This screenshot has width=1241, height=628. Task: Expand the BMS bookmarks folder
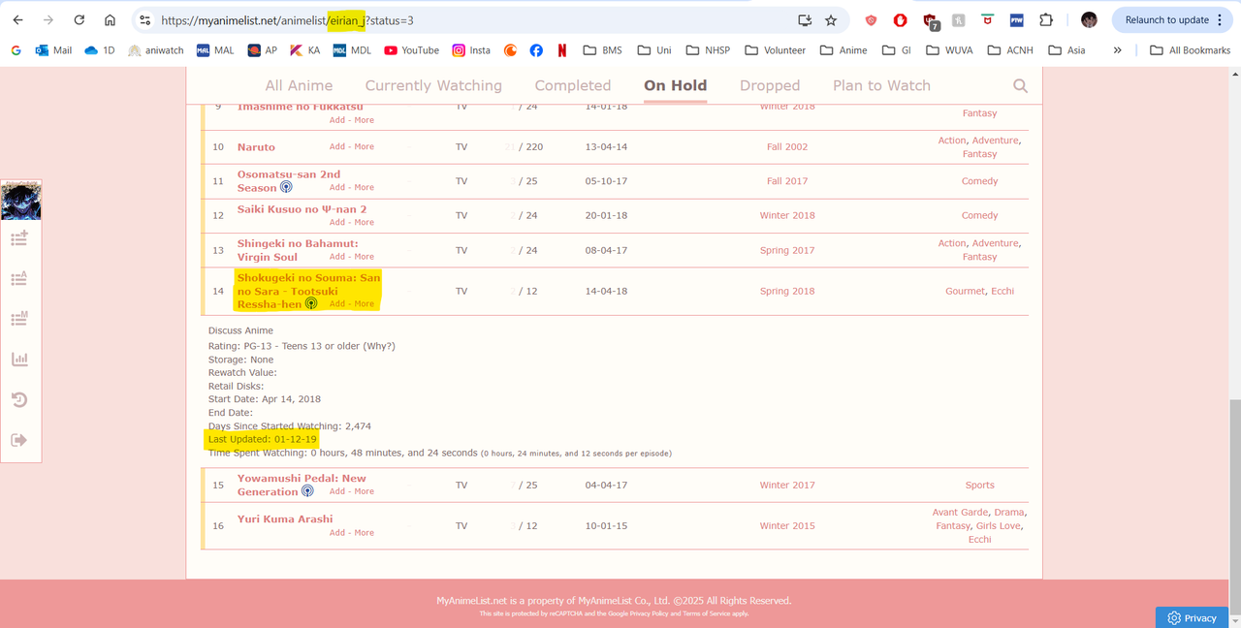[602, 50]
